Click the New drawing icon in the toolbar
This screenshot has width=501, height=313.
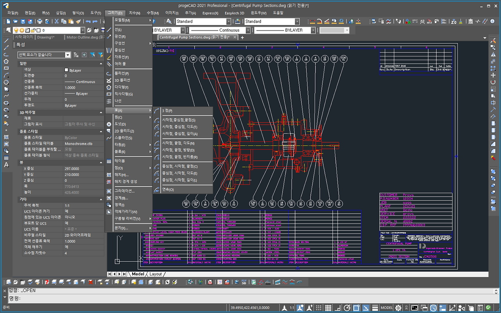click(x=9, y=22)
